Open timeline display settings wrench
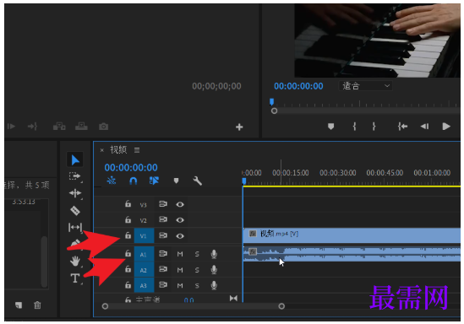This screenshot has width=464, height=324. (x=198, y=181)
